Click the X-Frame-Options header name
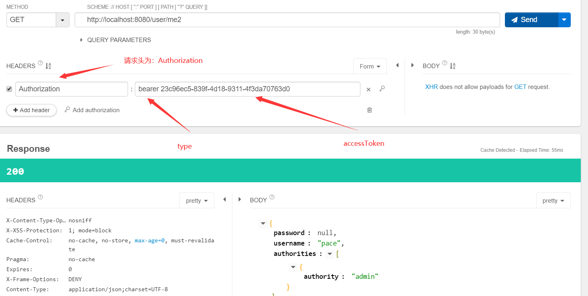Viewport: 588px width, 296px height. point(33,279)
